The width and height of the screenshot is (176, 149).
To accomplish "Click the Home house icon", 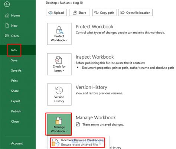I will tap(7, 16).
